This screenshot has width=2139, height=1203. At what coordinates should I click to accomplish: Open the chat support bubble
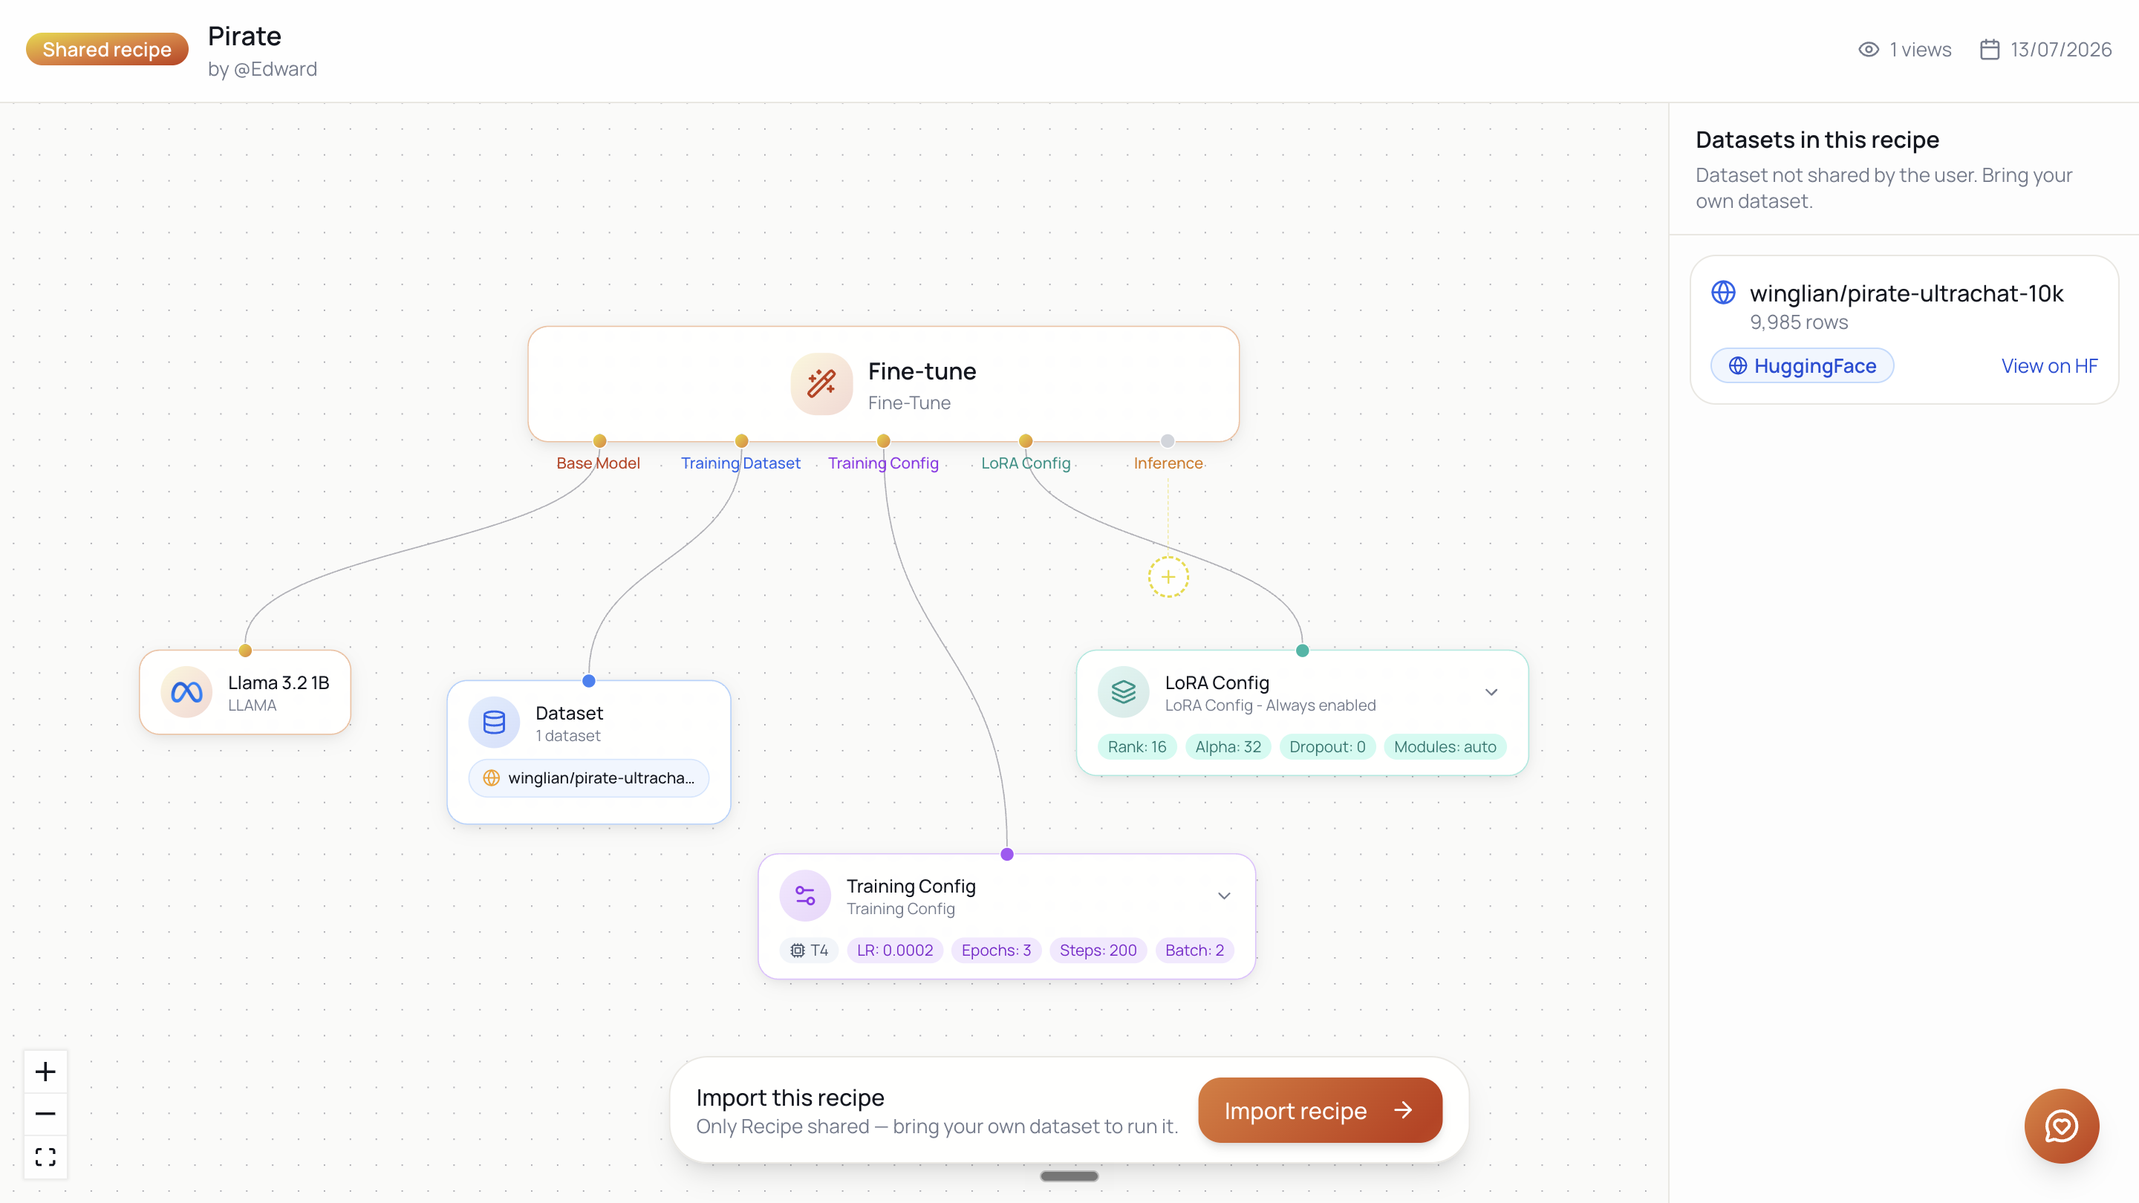pos(2061,1126)
